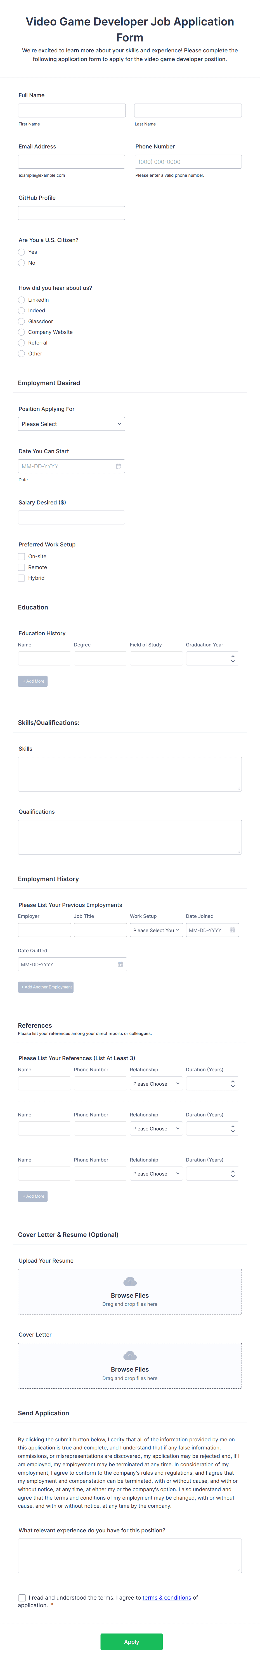Screen dimensions: 260x1664
Task: Check the Remote work setup option
Action: click(21, 567)
